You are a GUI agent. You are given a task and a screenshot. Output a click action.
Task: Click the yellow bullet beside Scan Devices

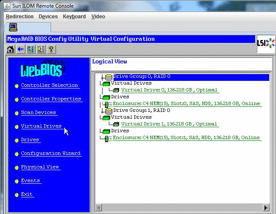click(x=17, y=113)
